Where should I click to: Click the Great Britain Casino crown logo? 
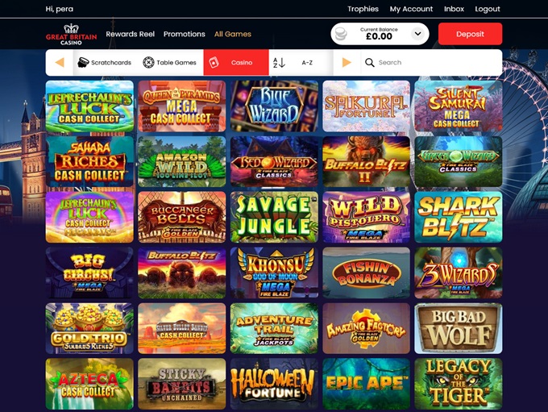click(71, 35)
